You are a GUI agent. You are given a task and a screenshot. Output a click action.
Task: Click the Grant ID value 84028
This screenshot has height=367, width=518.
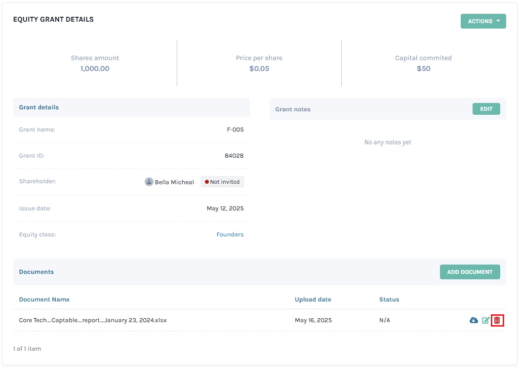pyautogui.click(x=234, y=156)
